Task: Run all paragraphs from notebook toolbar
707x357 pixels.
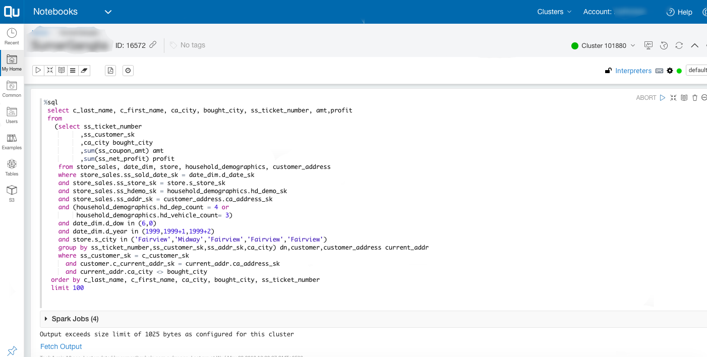Action: 38,71
